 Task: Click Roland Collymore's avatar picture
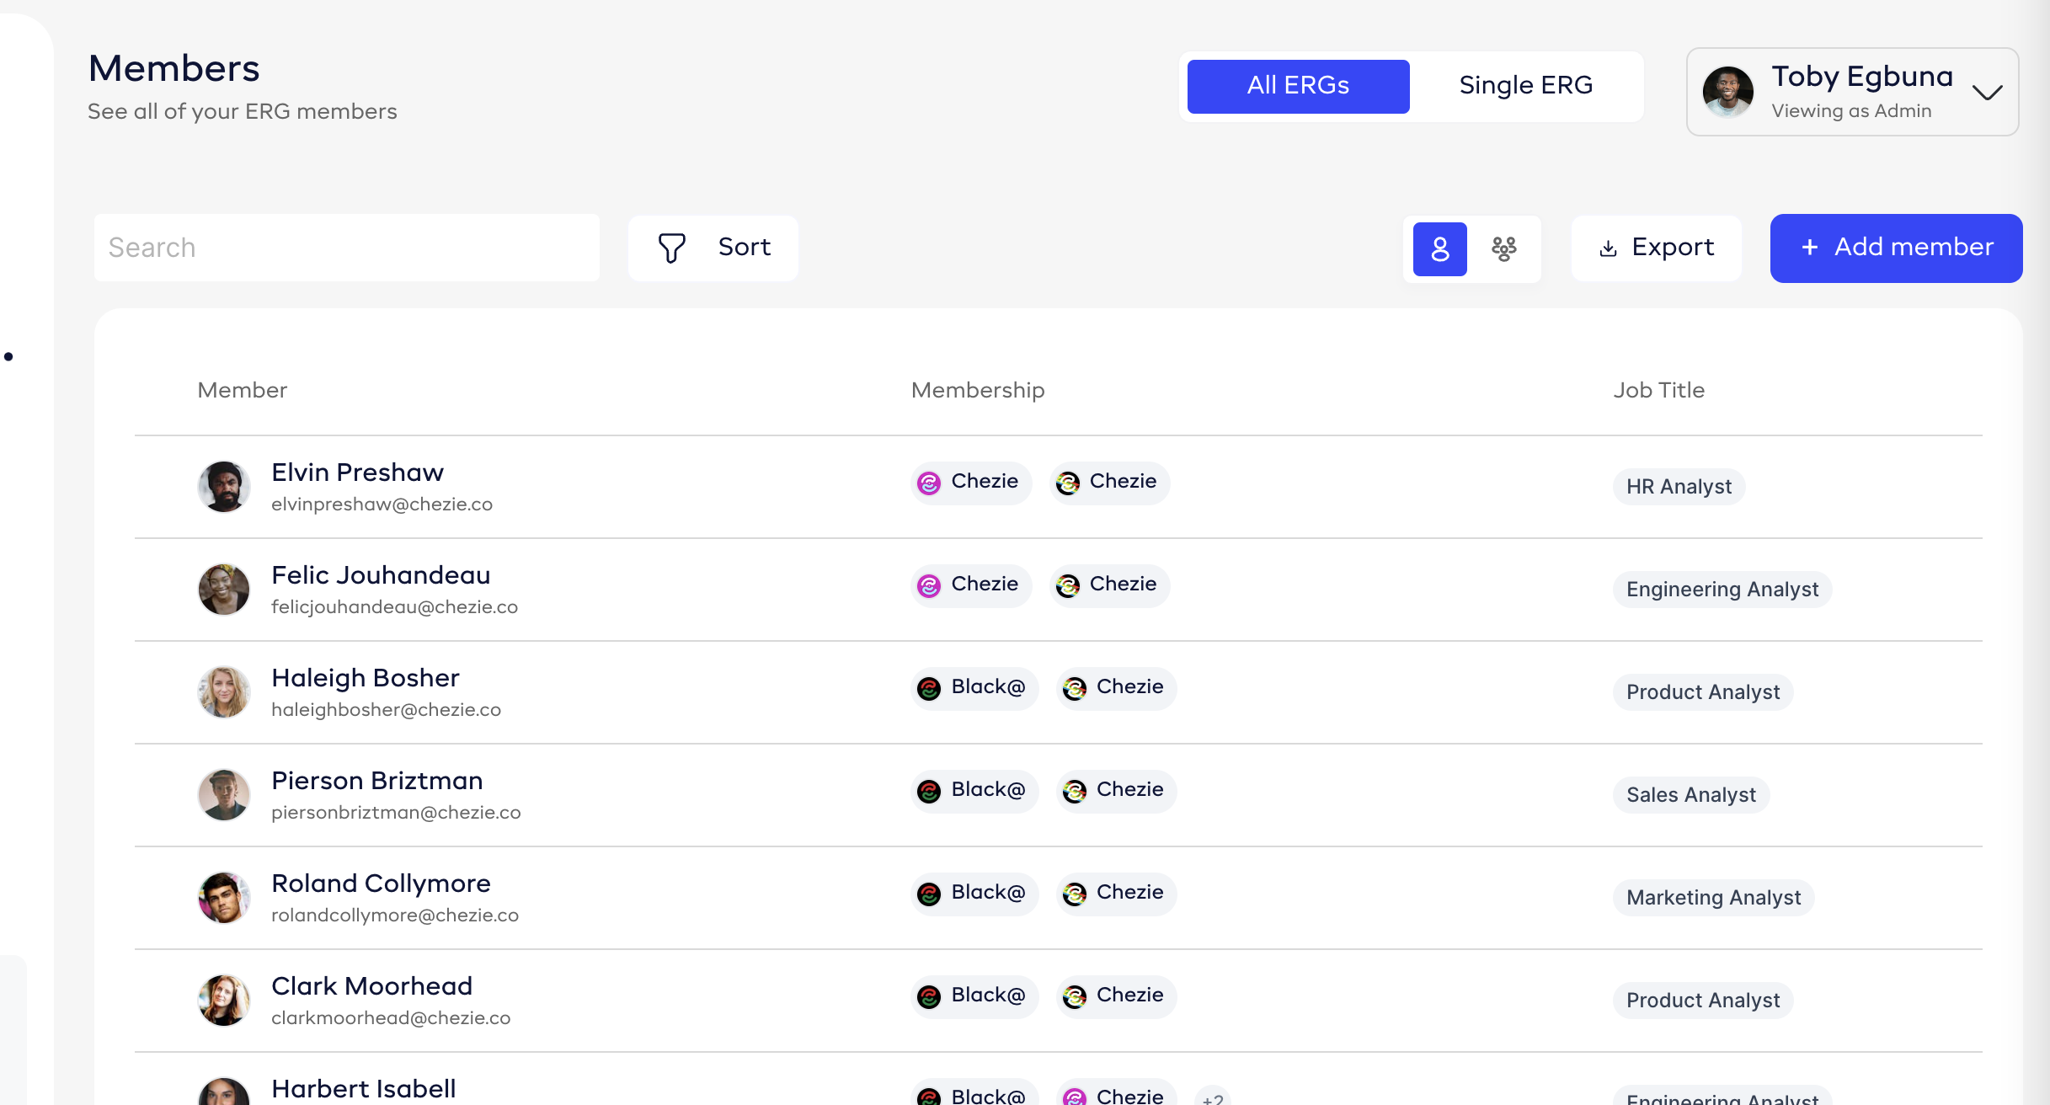(x=223, y=897)
